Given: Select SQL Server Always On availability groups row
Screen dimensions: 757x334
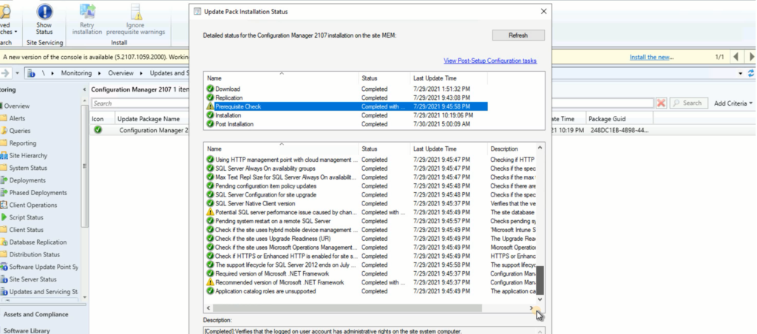Looking at the screenshot, I should coord(371,168).
